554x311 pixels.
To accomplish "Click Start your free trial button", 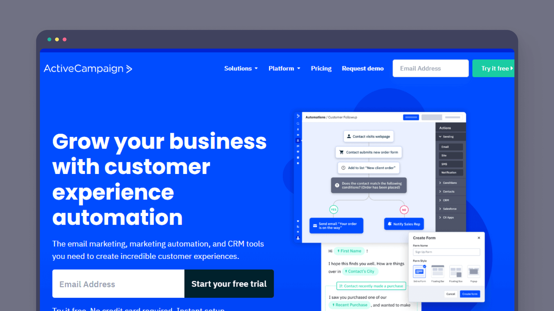I will pyautogui.click(x=229, y=284).
